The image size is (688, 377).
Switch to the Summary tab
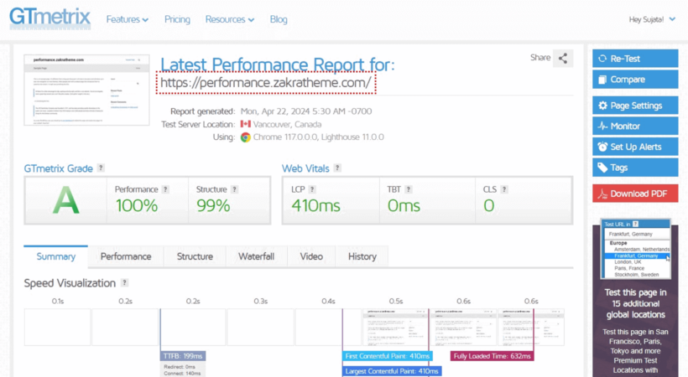click(x=55, y=256)
